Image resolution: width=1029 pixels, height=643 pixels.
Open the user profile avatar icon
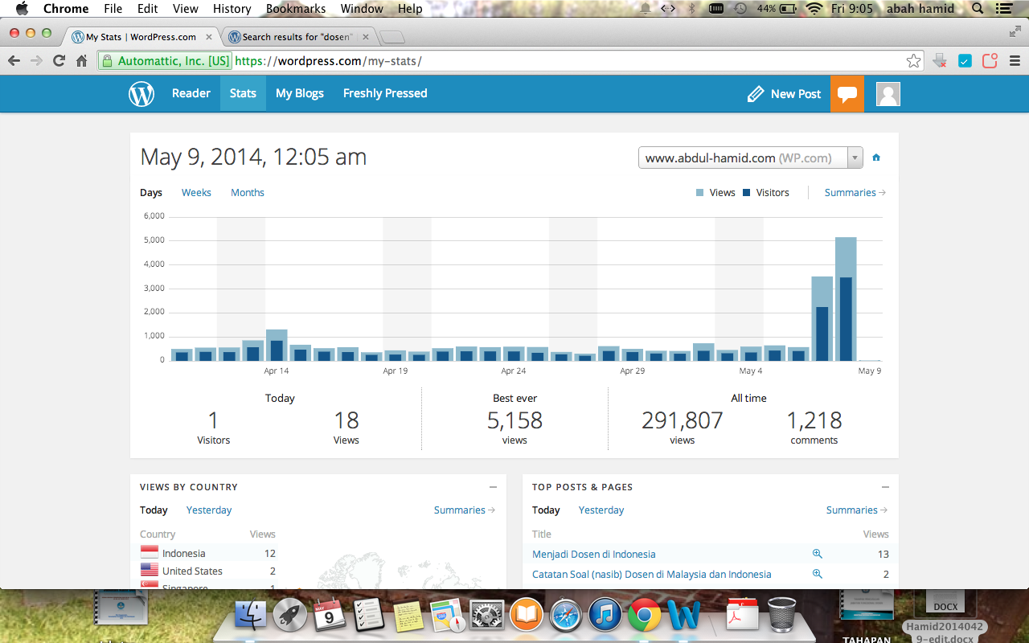point(888,94)
